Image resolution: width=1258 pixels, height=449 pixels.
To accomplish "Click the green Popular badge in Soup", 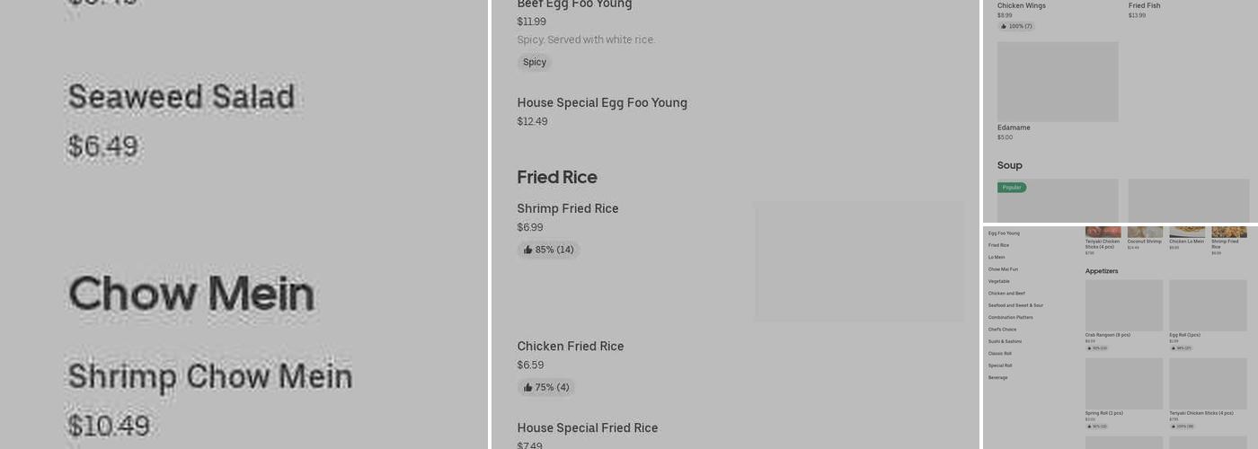I will pos(1012,188).
